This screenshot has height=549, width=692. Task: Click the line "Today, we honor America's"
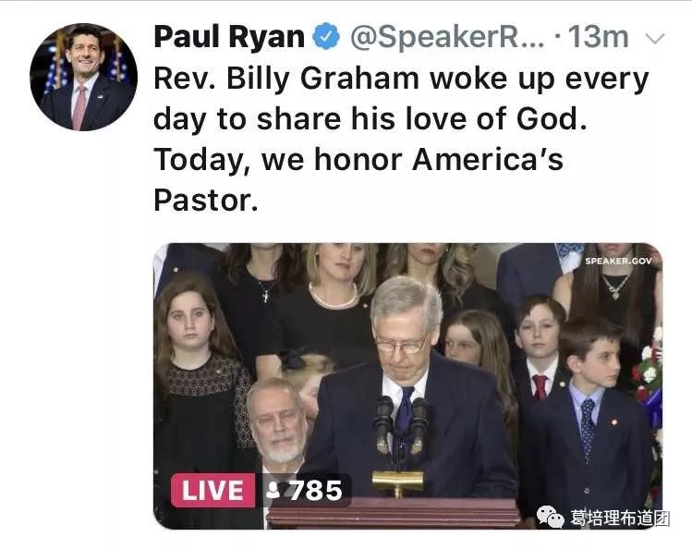[x=358, y=161]
